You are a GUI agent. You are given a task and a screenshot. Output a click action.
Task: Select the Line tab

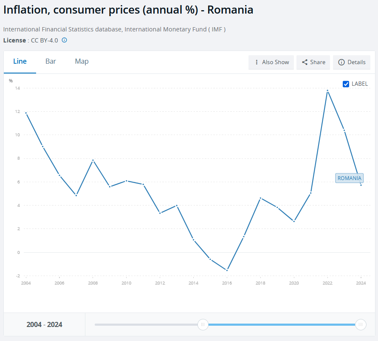pyautogui.click(x=20, y=62)
